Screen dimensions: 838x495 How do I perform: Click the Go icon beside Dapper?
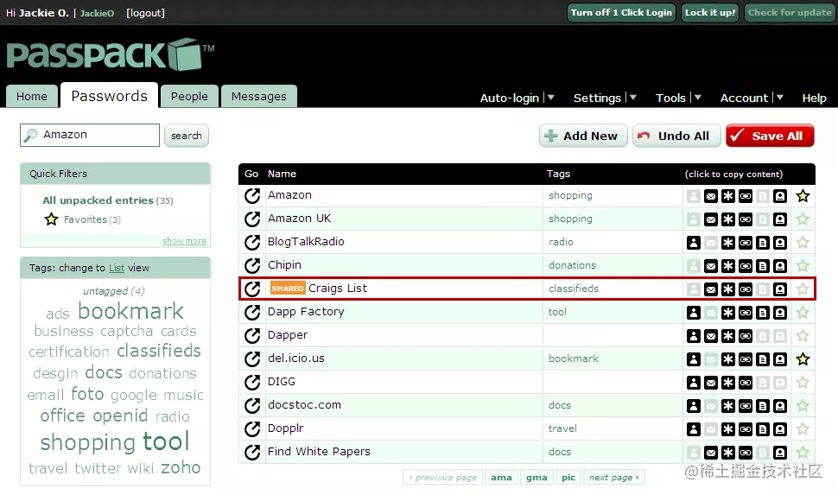coord(252,336)
